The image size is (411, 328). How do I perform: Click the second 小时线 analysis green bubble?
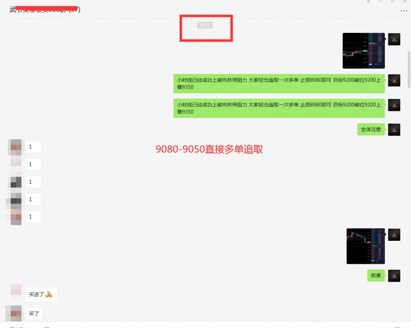[279, 108]
